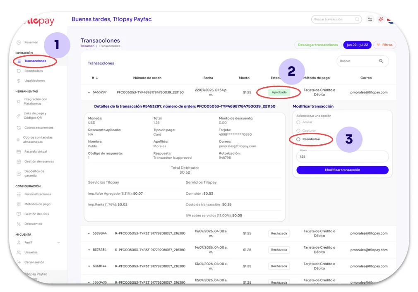Click the Transacciones list icon in sidebar

pos(19,61)
